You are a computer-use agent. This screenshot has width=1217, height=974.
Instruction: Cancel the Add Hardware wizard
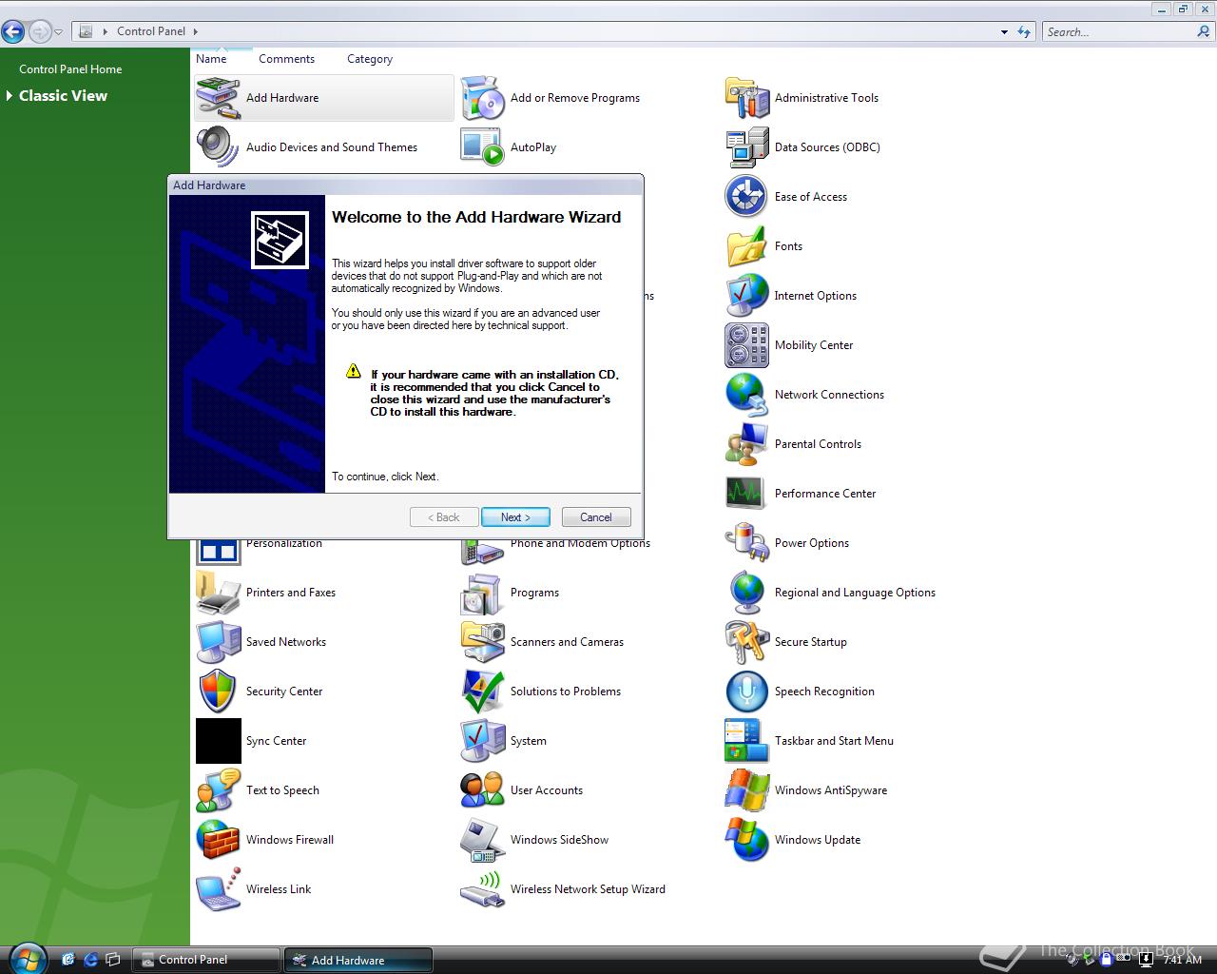coord(596,517)
